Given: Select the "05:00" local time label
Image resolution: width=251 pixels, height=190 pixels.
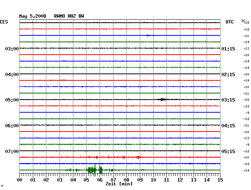Looking at the screenshot, I should click(12, 100).
